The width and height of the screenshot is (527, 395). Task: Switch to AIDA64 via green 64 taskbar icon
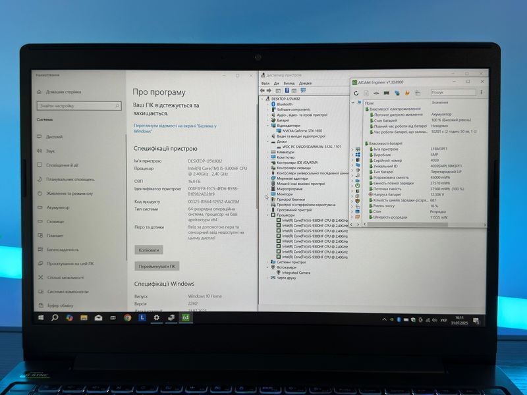[x=186, y=317]
